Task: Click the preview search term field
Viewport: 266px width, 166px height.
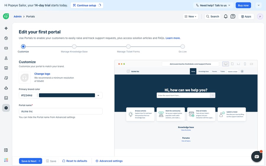Action: click(183, 96)
